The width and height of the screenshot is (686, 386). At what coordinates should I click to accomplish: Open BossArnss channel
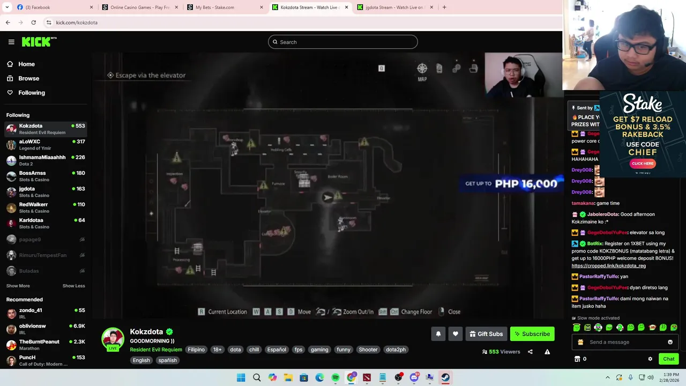pyautogui.click(x=46, y=176)
